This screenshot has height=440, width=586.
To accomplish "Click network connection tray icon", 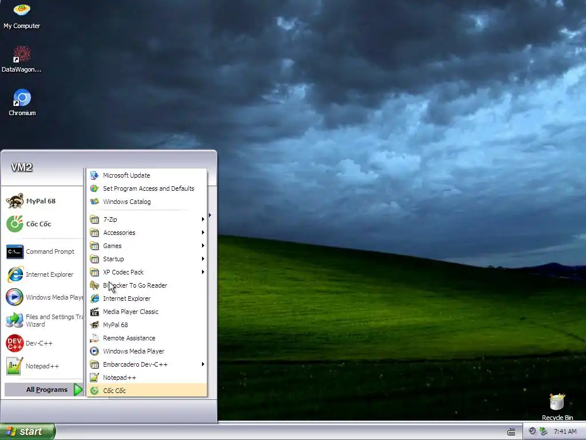I will [x=544, y=431].
